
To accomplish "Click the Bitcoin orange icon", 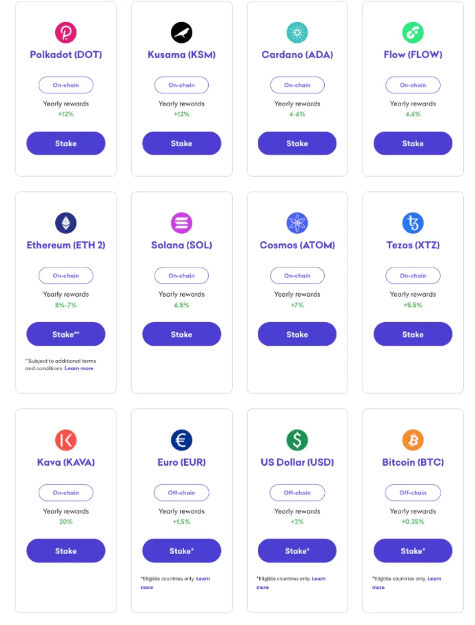I will (x=413, y=440).
